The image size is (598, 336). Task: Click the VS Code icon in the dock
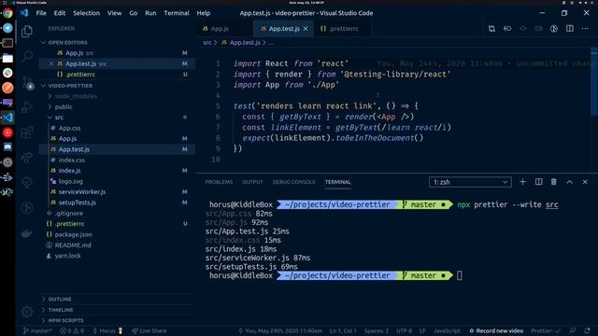coord(7,118)
